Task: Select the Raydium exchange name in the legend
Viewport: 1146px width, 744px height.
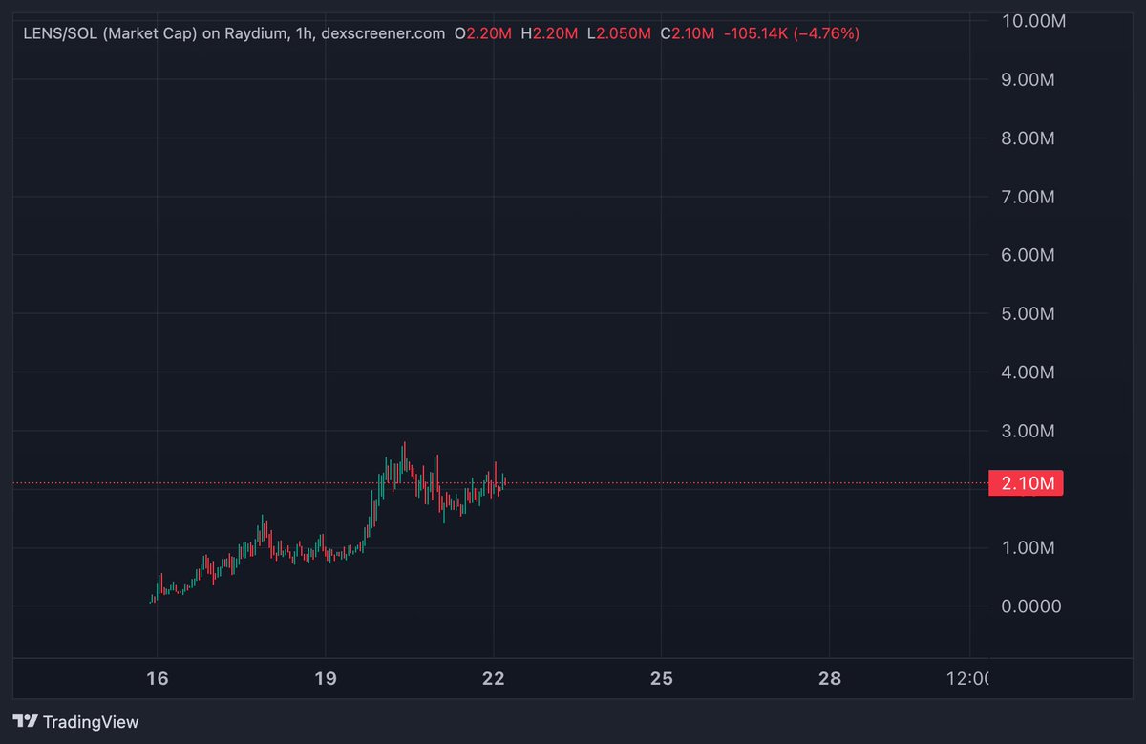Action: (259, 32)
